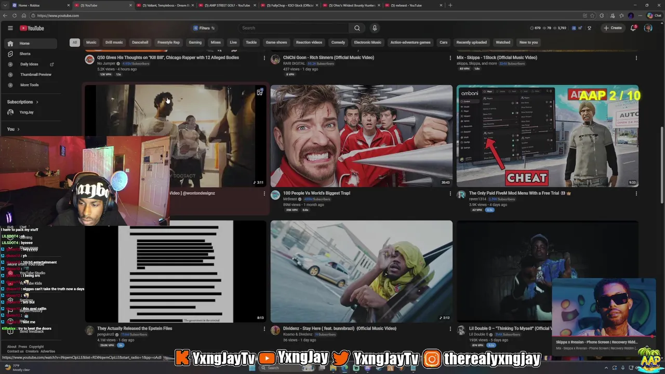The width and height of the screenshot is (665, 374).
Task: Open the YouTube hamburger guide menu
Action: [10, 28]
